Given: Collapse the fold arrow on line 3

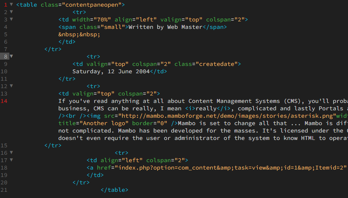Looking at the screenshot, I should (x=11, y=19).
